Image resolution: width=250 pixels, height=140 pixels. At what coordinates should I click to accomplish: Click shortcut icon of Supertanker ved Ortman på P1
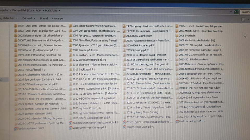click(x=71, y=128)
